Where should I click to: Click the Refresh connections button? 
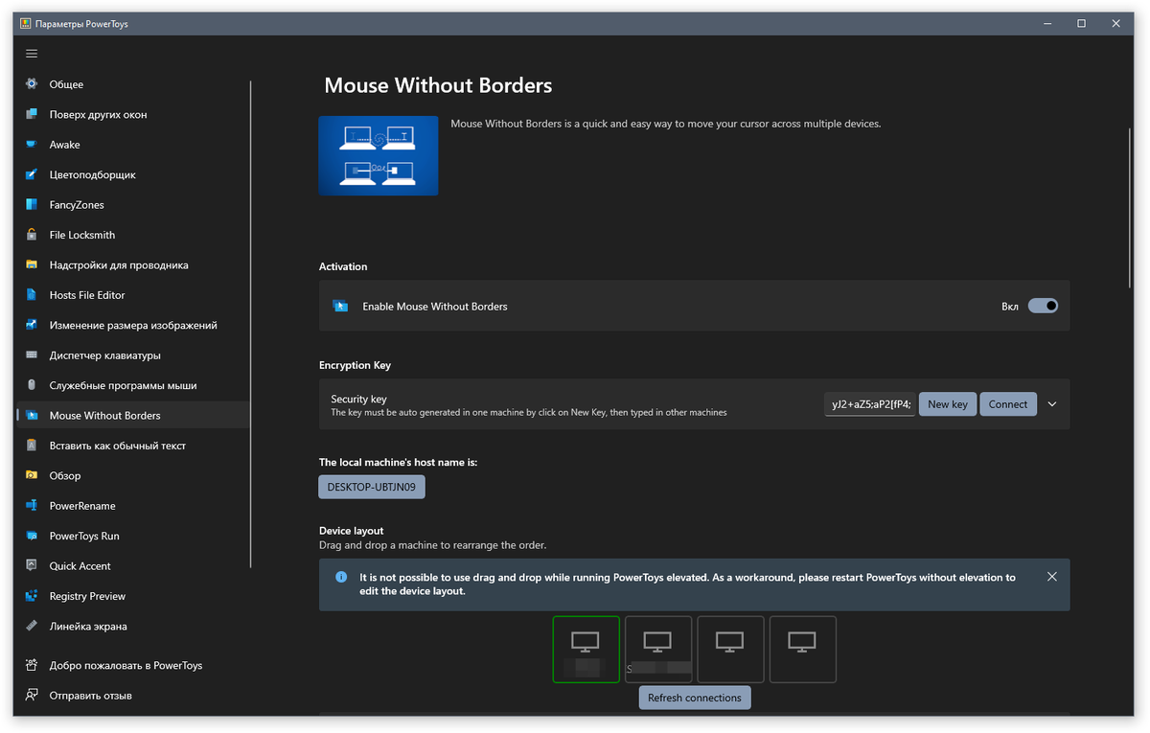[x=695, y=698]
